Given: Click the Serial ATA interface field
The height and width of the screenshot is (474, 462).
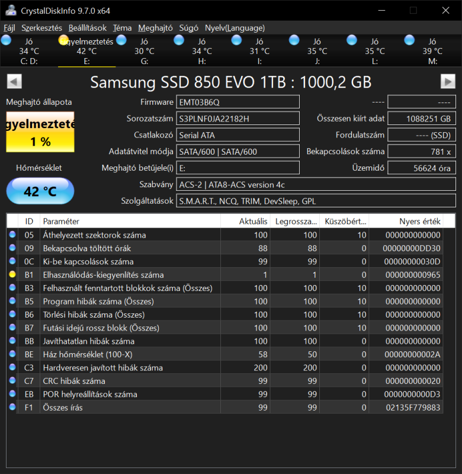Looking at the screenshot, I should (x=238, y=135).
